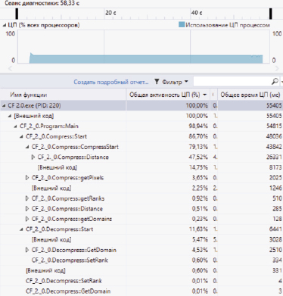
Task: Click the Создать подробный отчет link
Action: pyautogui.click(x=111, y=82)
